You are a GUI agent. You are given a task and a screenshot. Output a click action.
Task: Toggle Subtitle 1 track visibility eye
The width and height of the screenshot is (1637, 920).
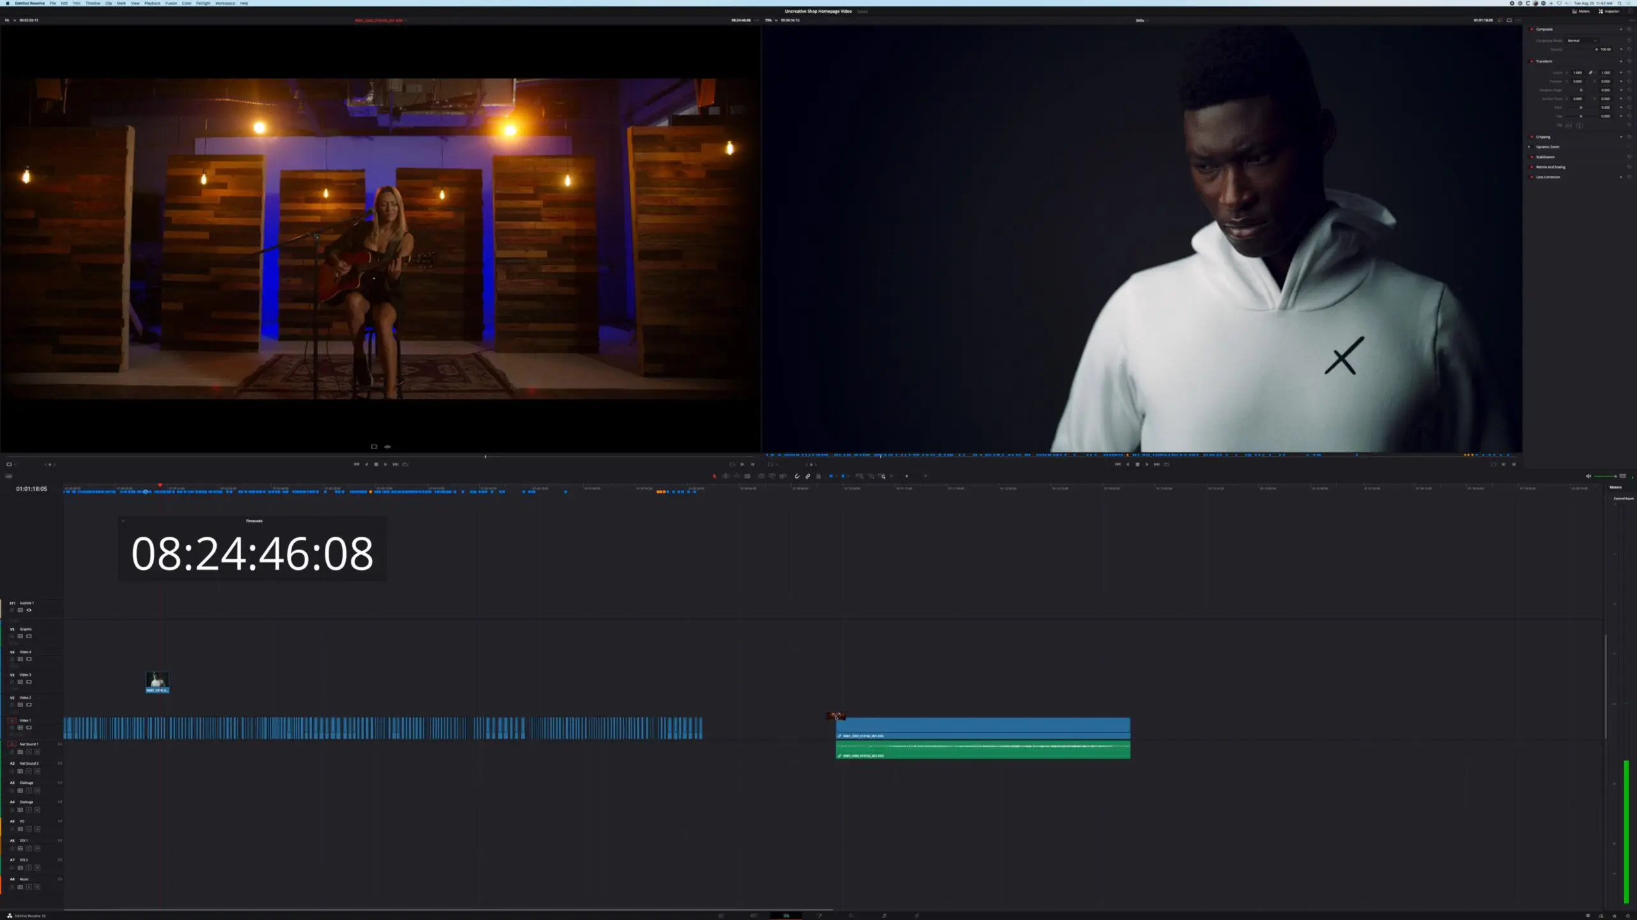29,610
